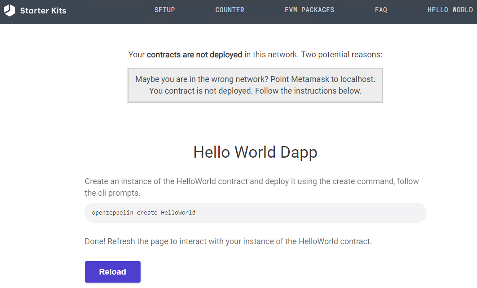The image size is (477, 288).
Task: Click the Hello World Dapp heading
Action: [x=255, y=152]
